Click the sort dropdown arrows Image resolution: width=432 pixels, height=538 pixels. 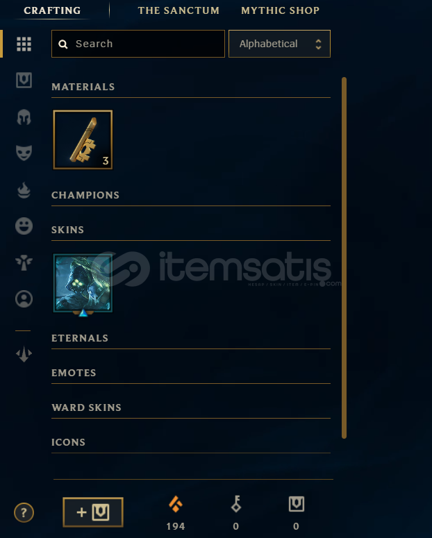(318, 44)
